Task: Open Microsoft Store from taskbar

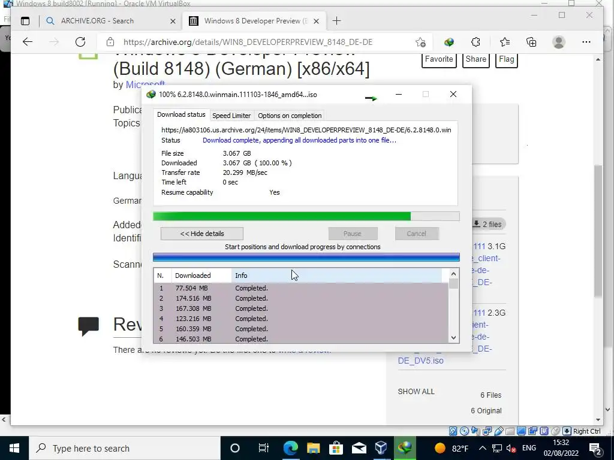Action: click(336, 448)
